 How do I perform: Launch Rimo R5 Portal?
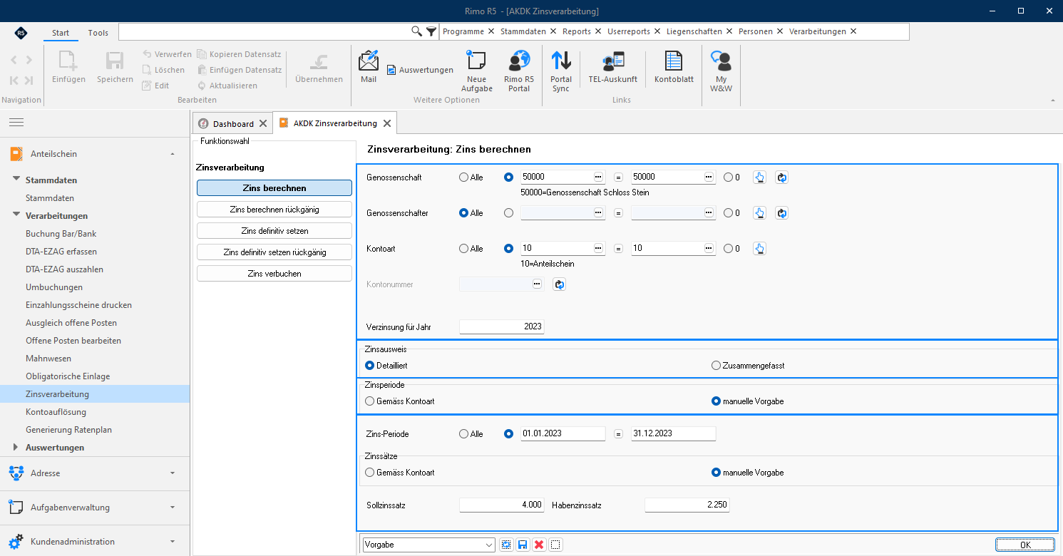(519, 71)
